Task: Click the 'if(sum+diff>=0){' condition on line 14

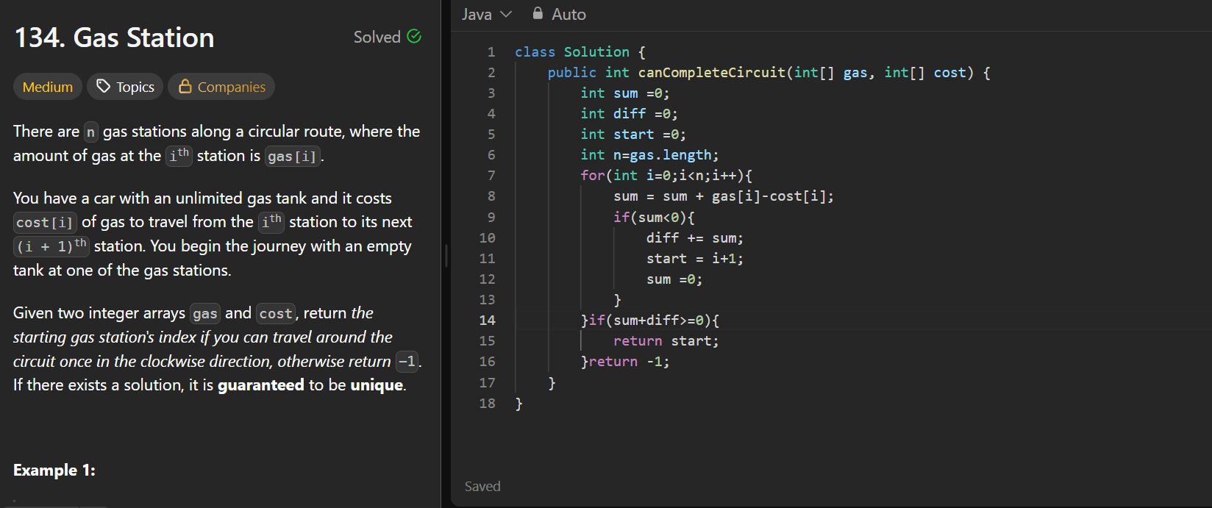Action: tap(655, 320)
